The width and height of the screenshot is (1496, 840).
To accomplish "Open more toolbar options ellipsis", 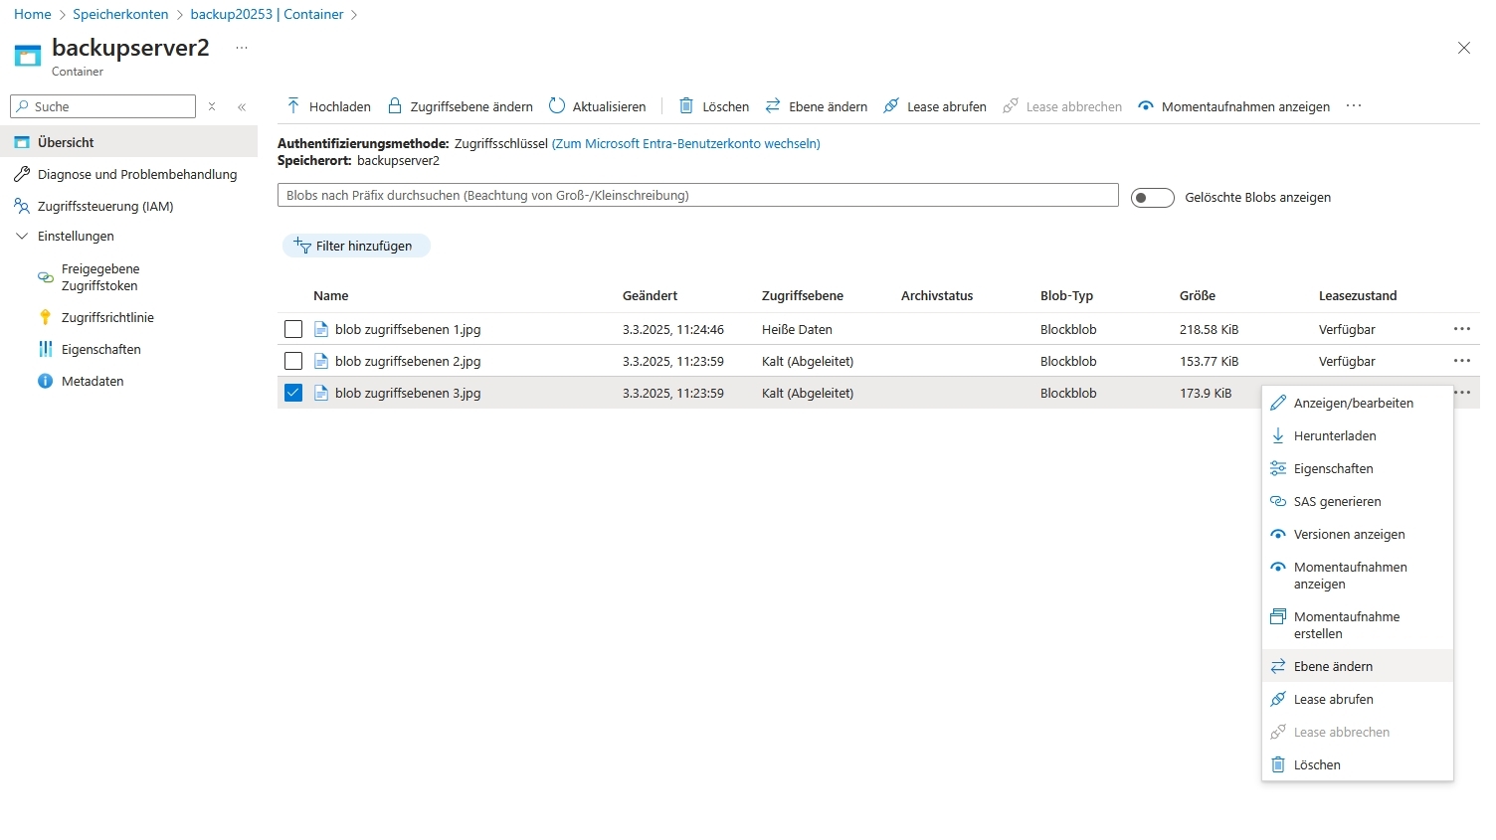I will pos(1354,106).
